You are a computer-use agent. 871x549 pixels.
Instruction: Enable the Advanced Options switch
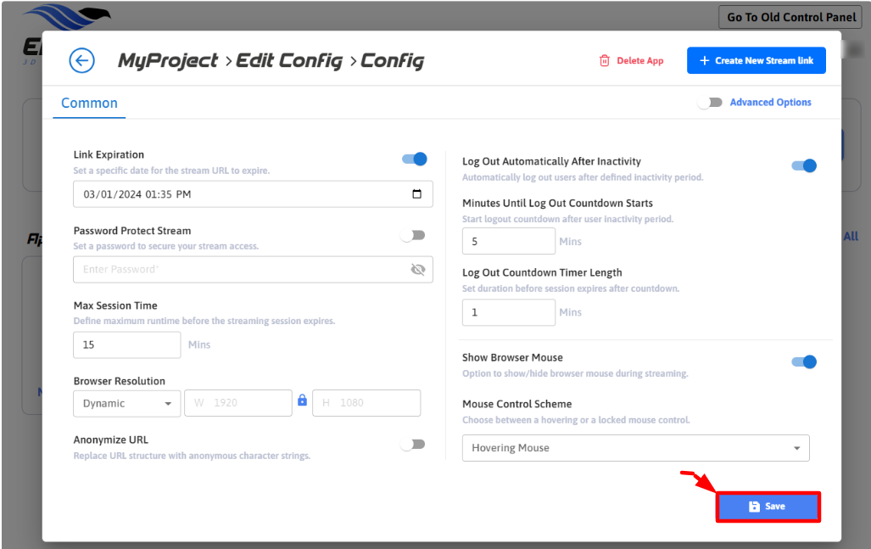click(x=710, y=103)
